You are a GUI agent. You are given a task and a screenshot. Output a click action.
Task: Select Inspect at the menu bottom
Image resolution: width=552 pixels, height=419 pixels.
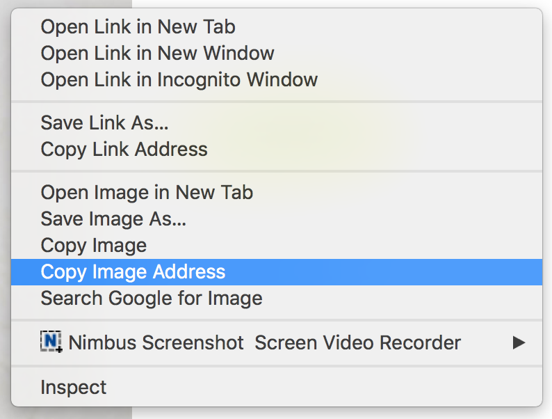[277, 387]
